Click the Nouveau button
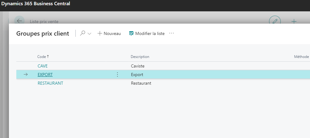310x138 pixels. pos(109,33)
